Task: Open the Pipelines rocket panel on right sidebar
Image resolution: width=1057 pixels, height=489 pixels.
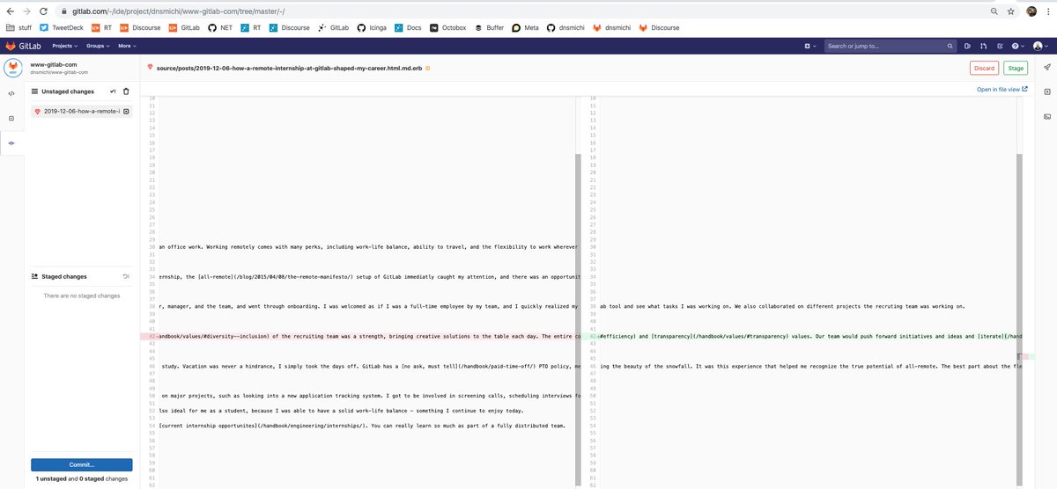Action: pos(1046,67)
